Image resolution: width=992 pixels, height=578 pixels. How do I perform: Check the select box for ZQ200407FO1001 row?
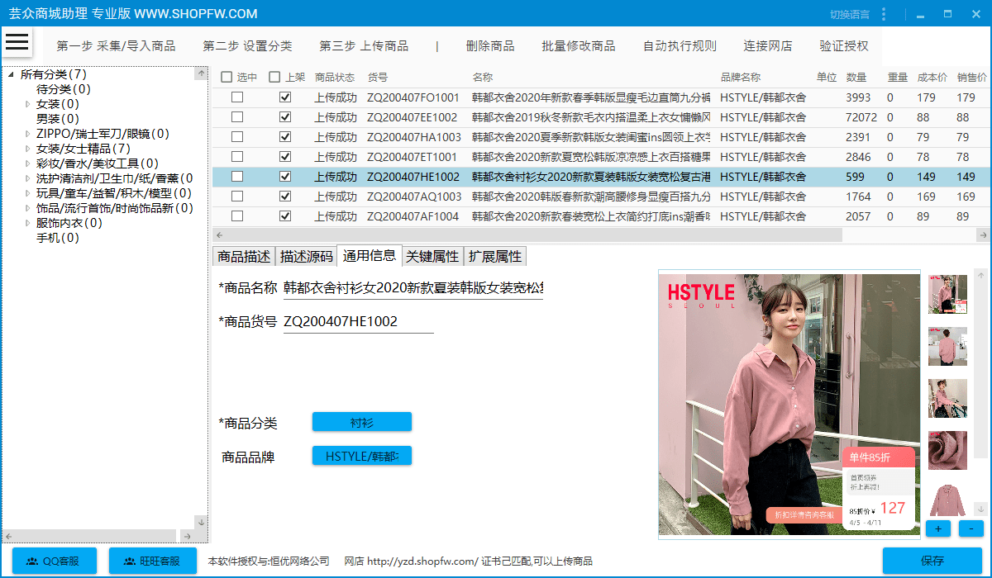tap(237, 97)
